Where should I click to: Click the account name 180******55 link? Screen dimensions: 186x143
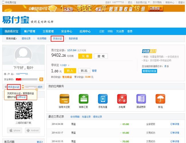[x=22, y=74]
